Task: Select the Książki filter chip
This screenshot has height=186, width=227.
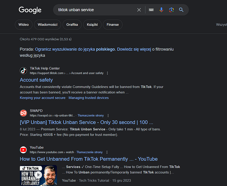Action: pos(92,25)
